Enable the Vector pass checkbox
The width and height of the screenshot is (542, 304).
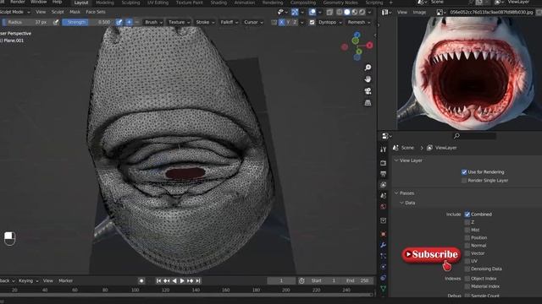coord(467,253)
